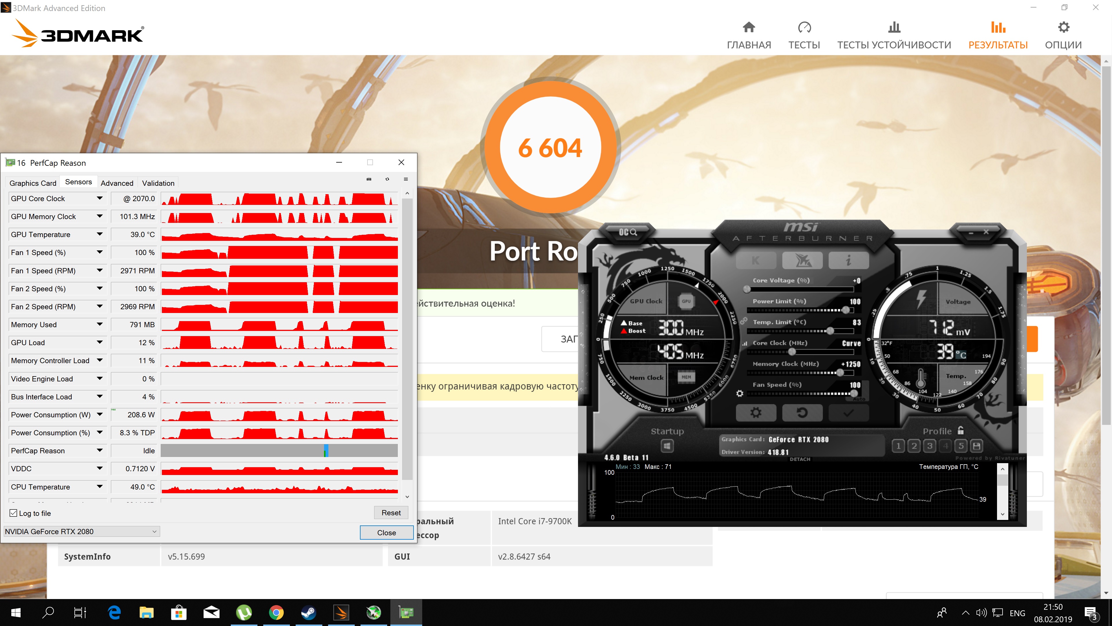Switch to the Advanced tab in GPU-Z

[117, 183]
